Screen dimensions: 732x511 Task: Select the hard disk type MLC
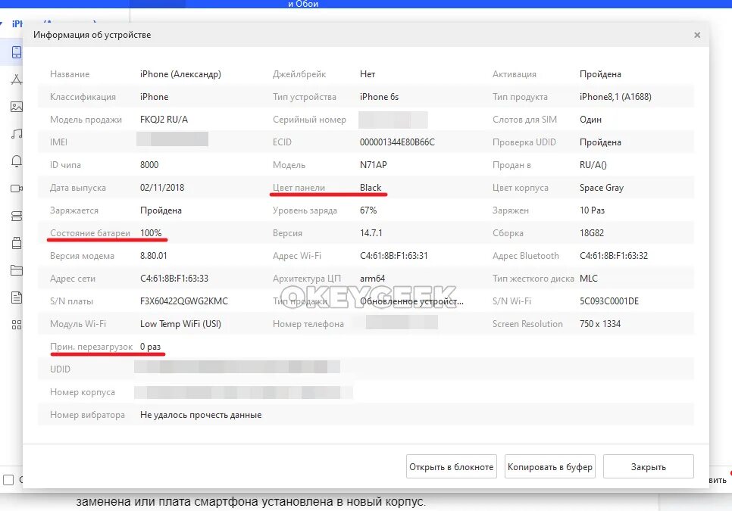coord(589,279)
